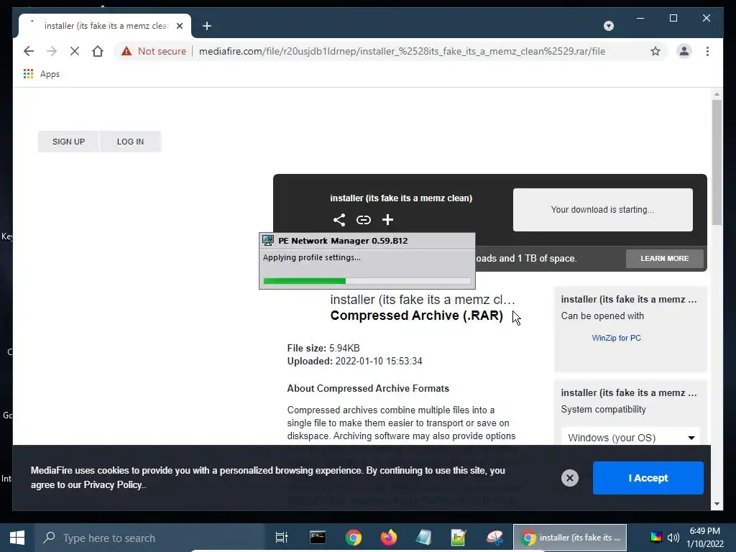Viewport: 736px width, 552px height.
Task: Click the LOG IN button
Action: 131,142
